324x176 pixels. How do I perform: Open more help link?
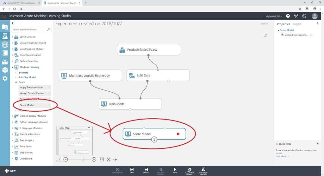(x=282, y=156)
